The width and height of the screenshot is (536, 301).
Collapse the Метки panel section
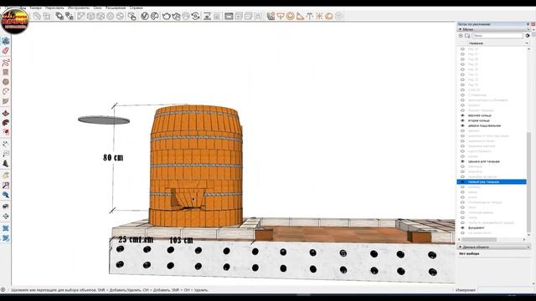460,29
